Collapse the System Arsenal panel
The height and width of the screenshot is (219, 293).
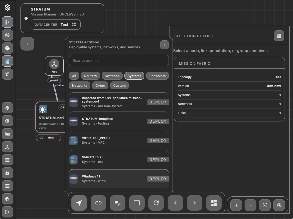pyautogui.click(x=165, y=45)
